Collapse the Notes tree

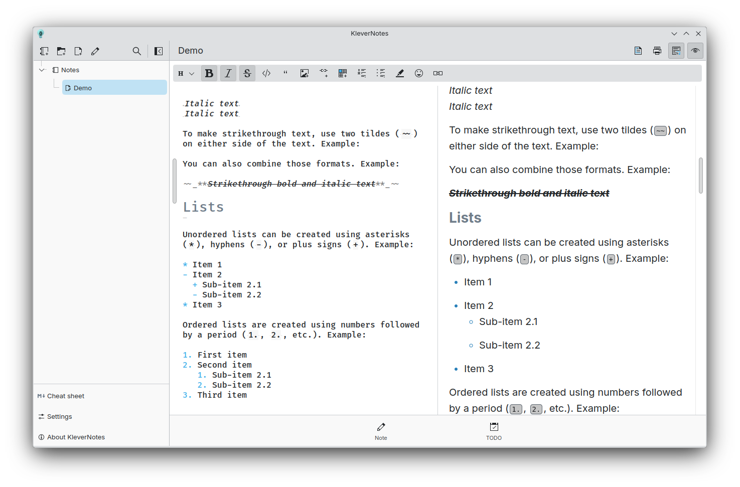pos(42,70)
